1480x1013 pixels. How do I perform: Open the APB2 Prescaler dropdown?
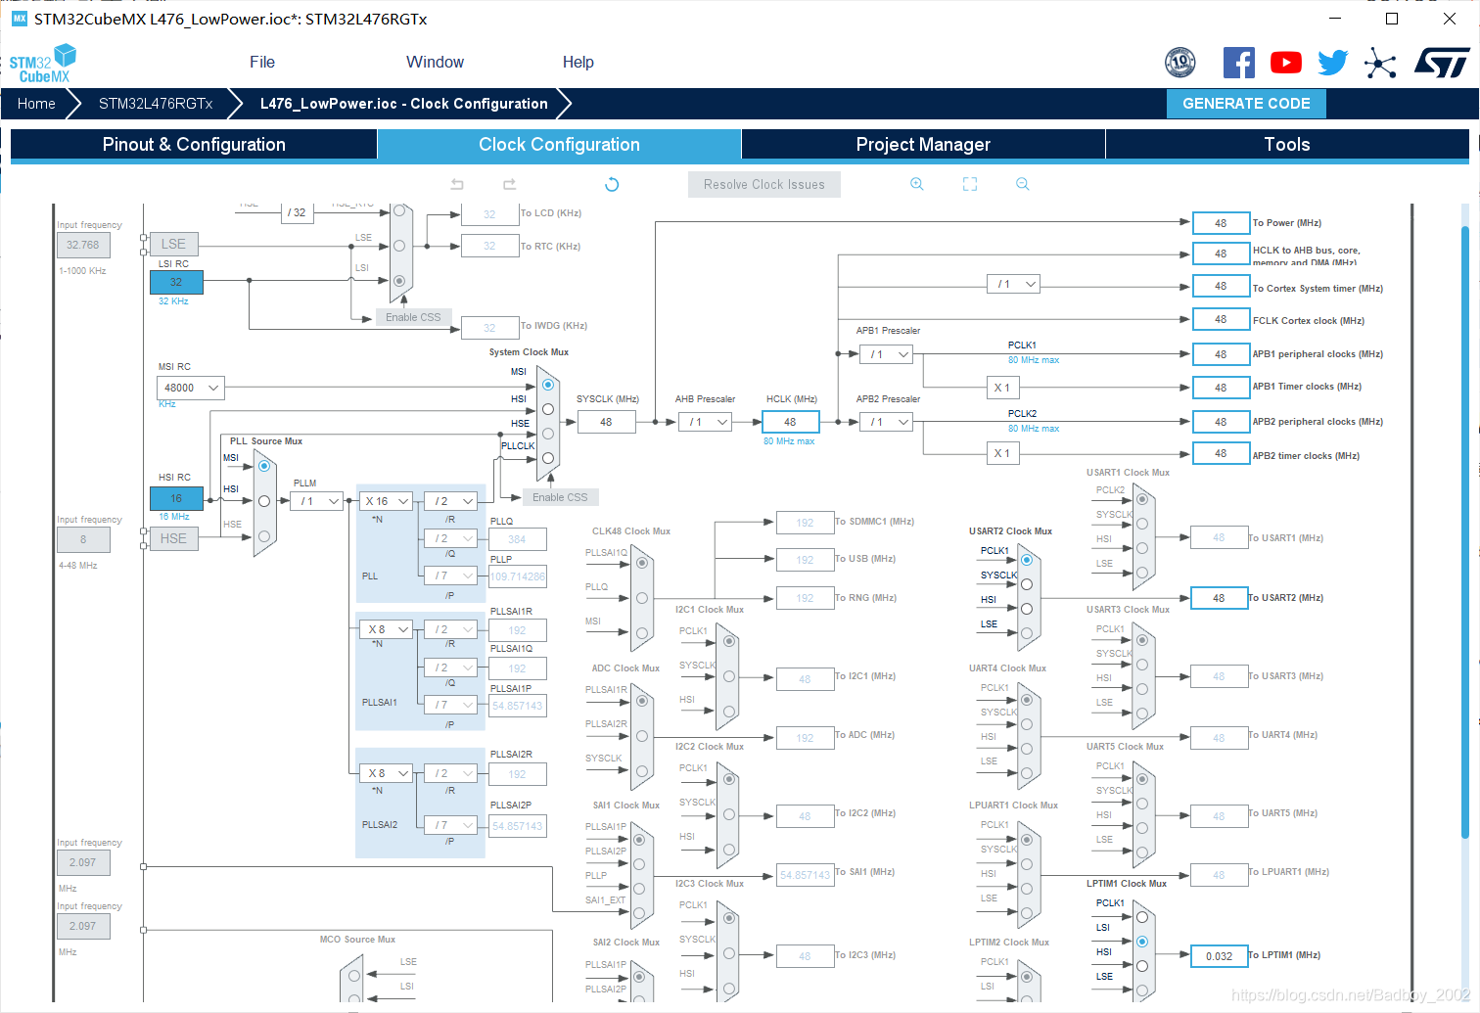pyautogui.click(x=887, y=422)
